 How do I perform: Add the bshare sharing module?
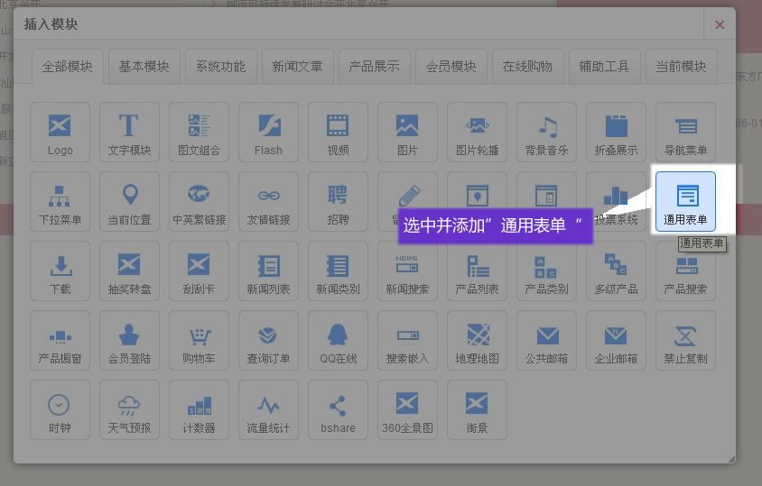[x=338, y=409]
